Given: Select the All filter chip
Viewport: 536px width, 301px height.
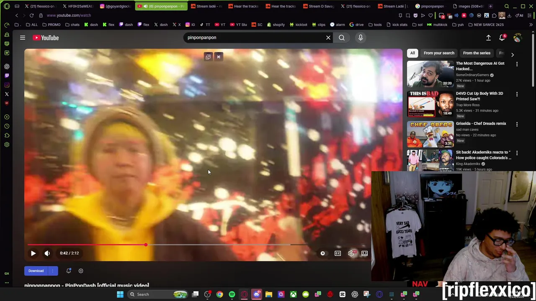Looking at the screenshot, I should click(x=412, y=53).
